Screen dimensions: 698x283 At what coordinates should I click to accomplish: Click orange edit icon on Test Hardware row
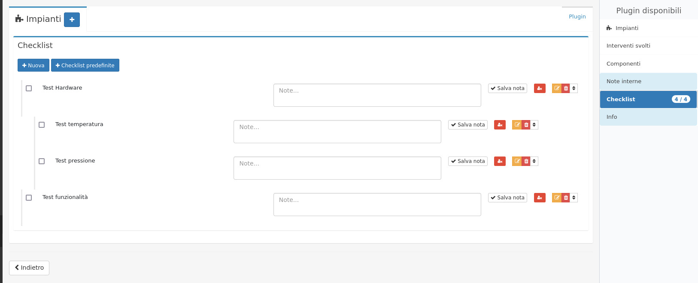557,88
